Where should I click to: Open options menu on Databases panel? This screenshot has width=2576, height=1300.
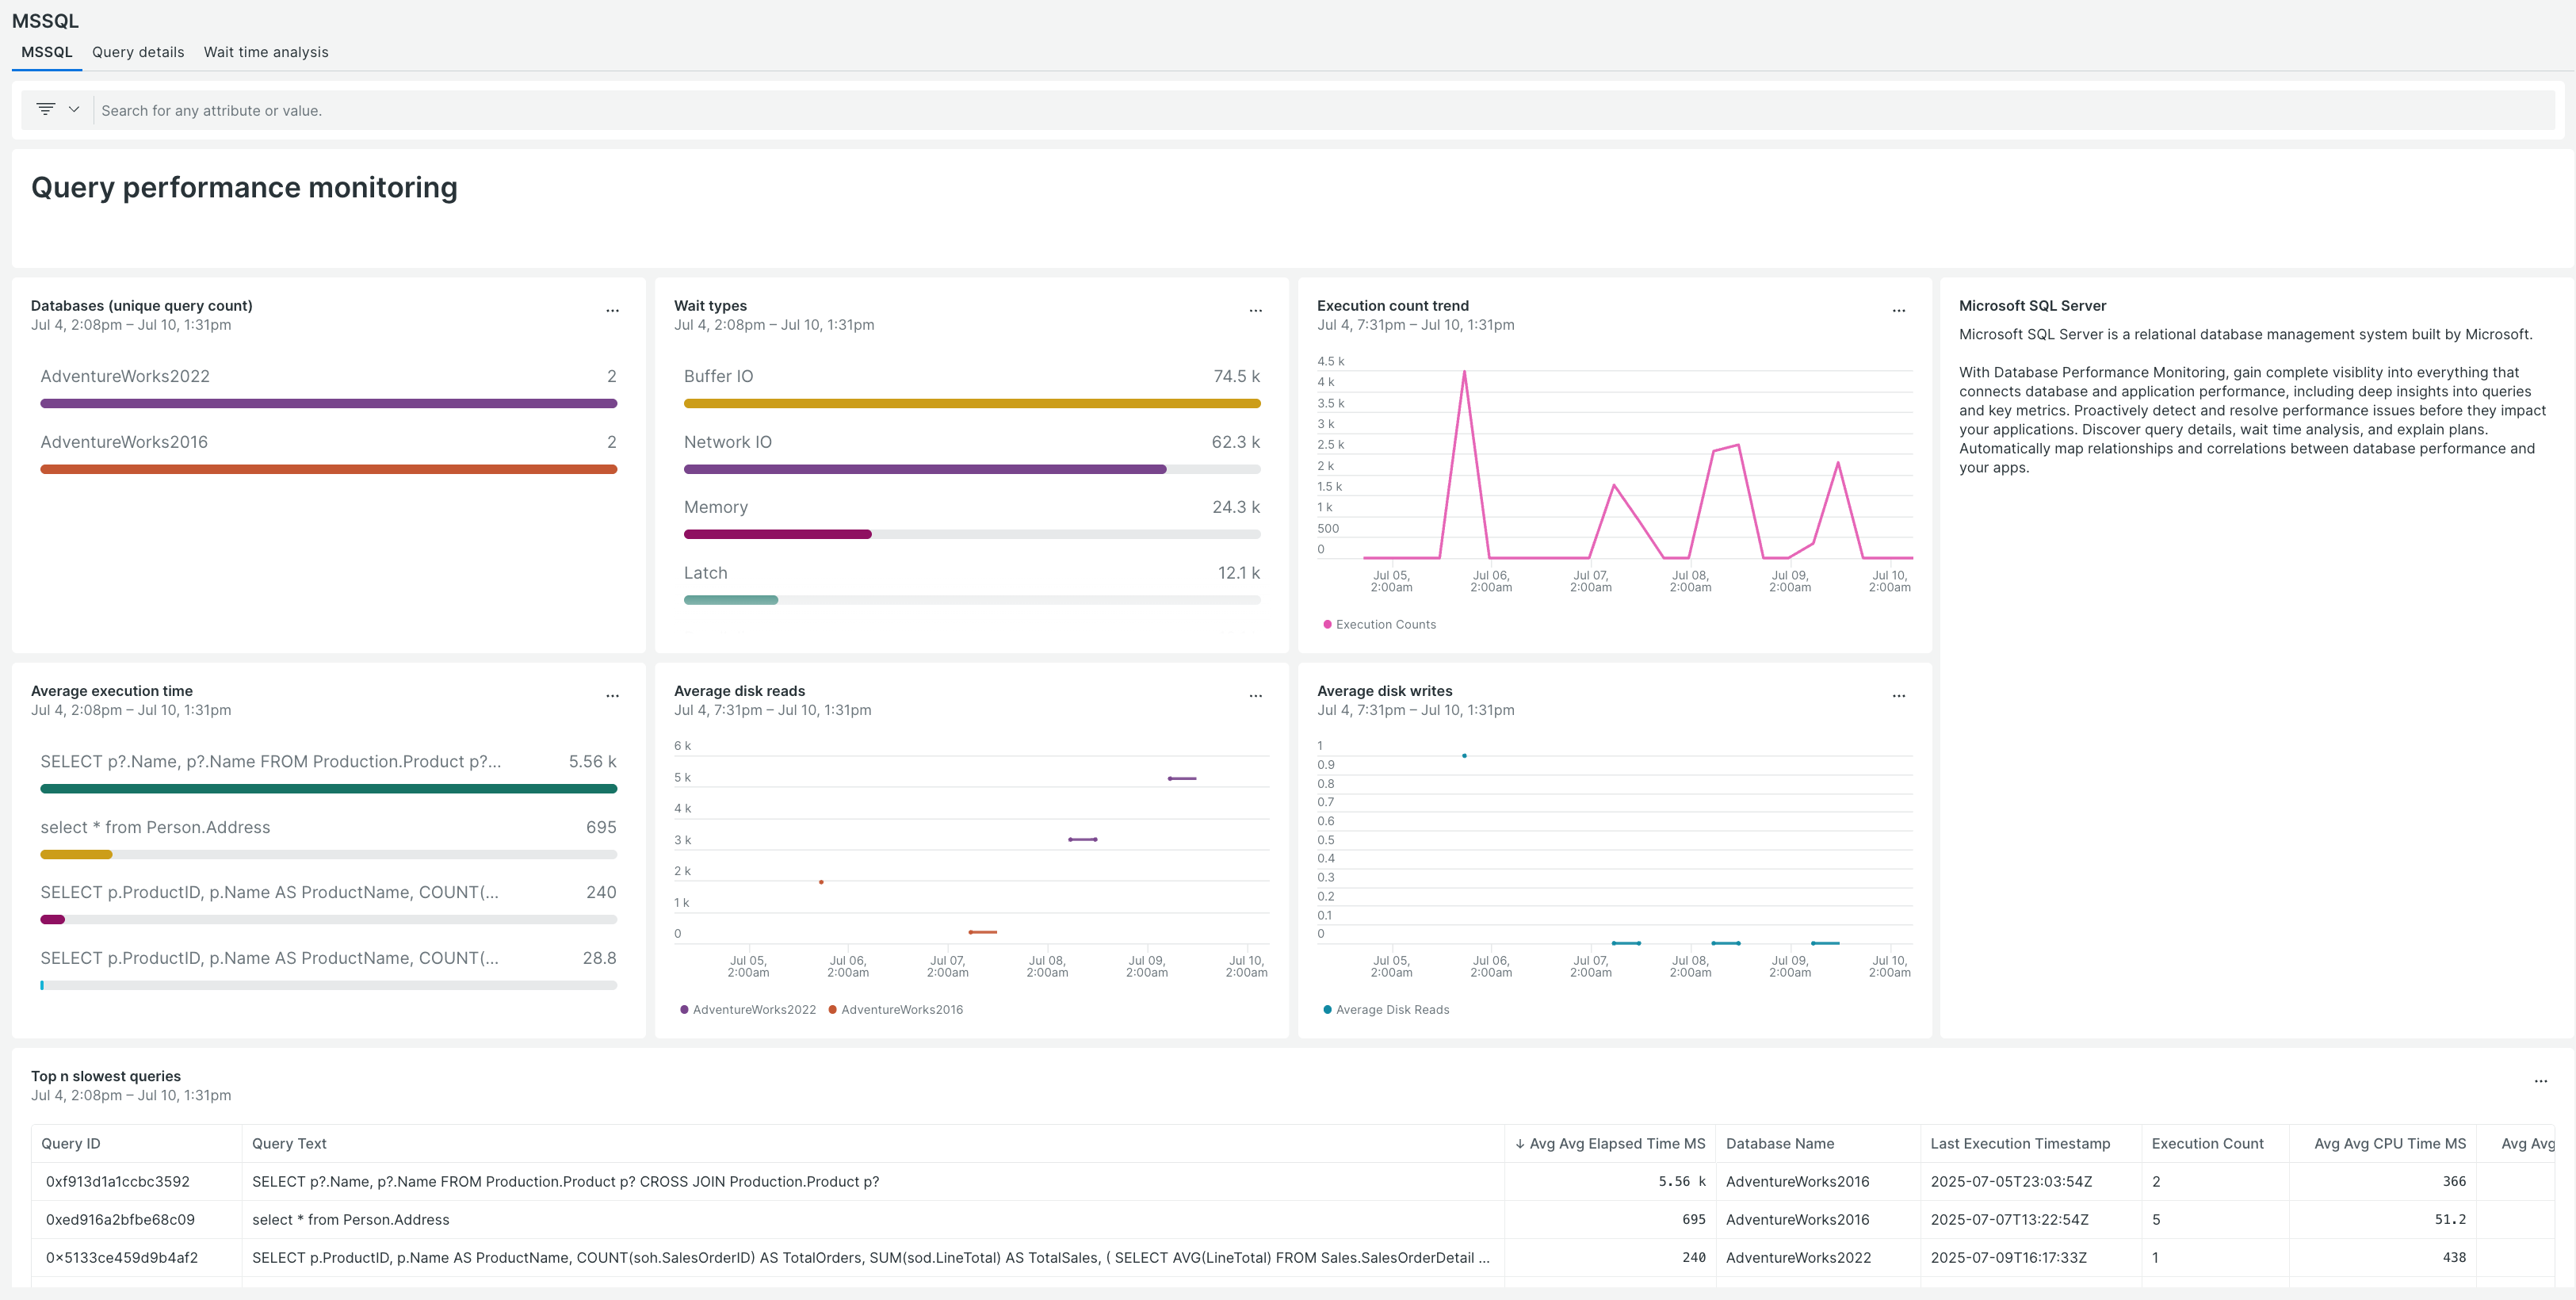(x=613, y=310)
